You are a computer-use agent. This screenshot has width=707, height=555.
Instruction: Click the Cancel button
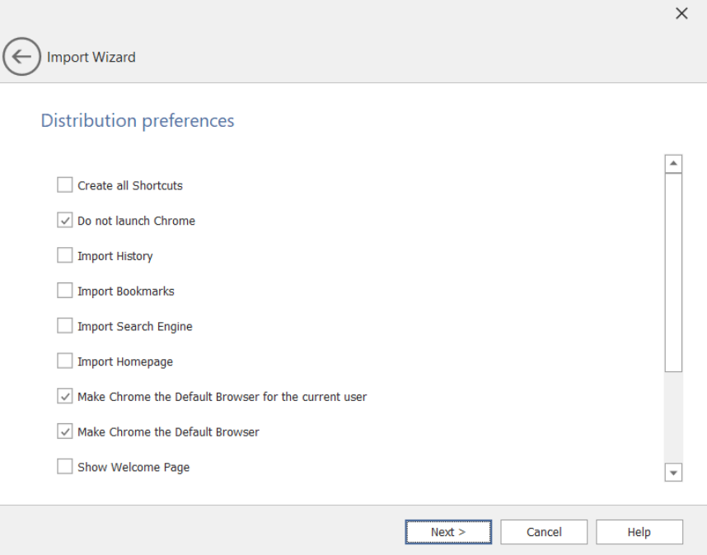coord(544,531)
